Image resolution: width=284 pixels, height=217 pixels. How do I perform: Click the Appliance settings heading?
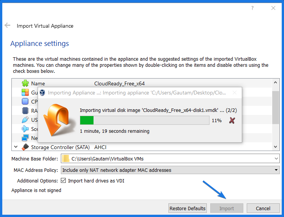[40, 44]
